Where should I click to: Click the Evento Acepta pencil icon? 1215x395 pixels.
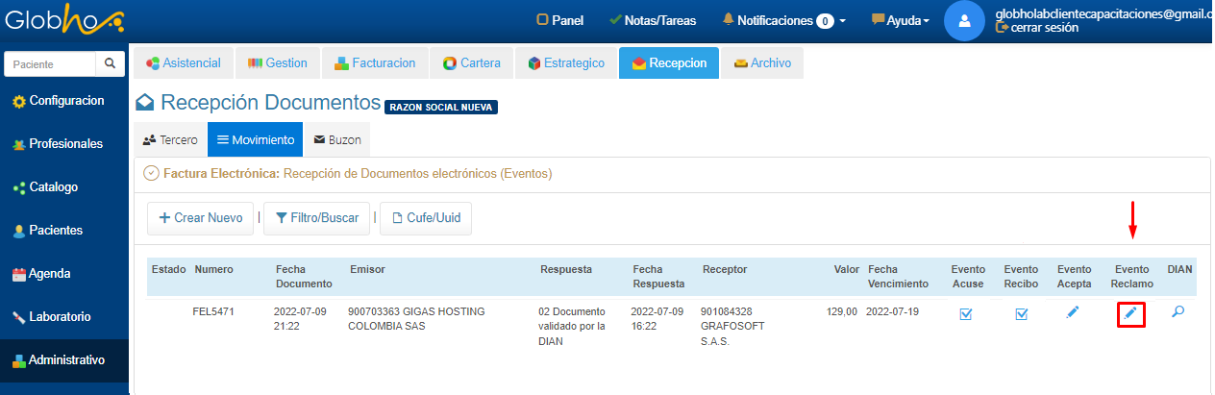(x=1073, y=313)
